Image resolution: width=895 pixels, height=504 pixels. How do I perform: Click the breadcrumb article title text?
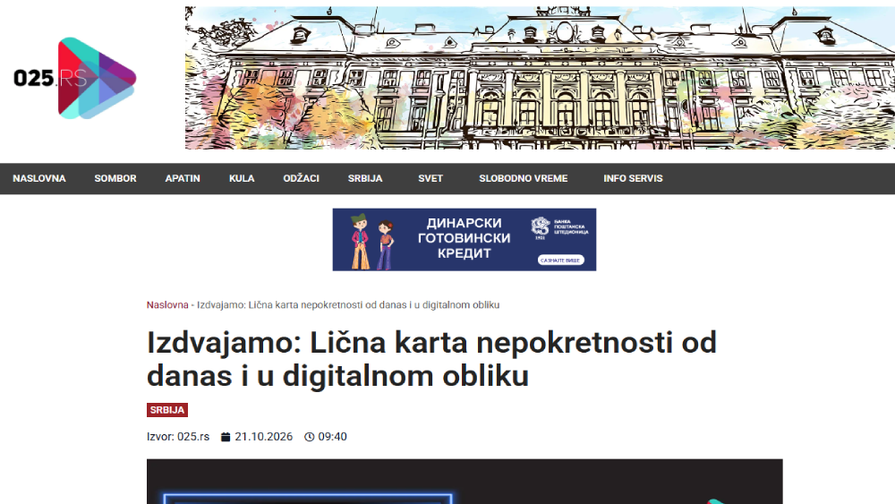click(x=348, y=304)
